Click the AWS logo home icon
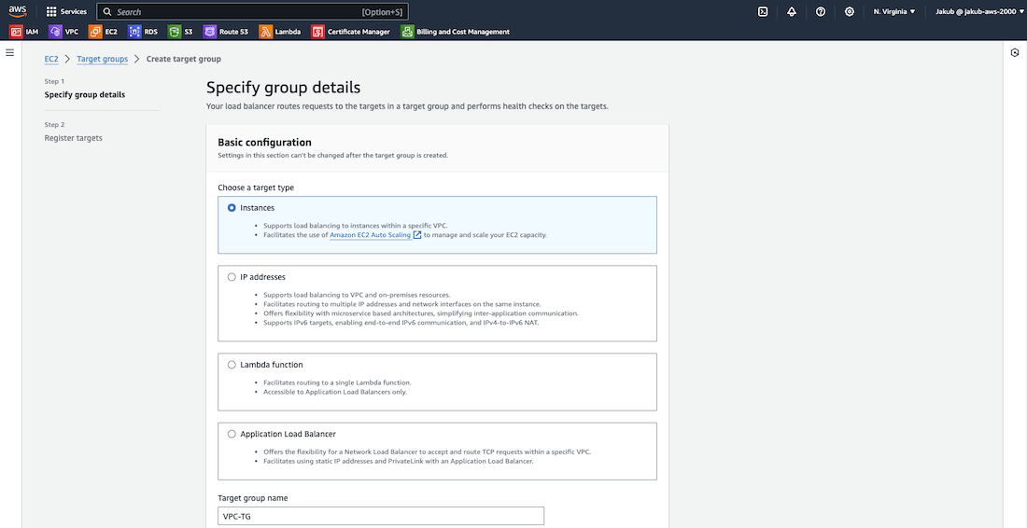Viewport: 1027px width, 528px height. pyautogui.click(x=20, y=11)
